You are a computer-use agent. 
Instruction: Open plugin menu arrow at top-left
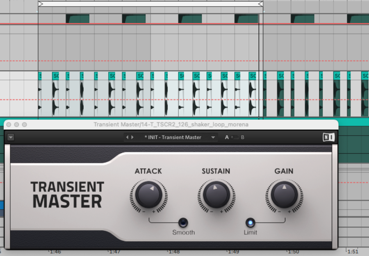pyautogui.click(x=11, y=137)
